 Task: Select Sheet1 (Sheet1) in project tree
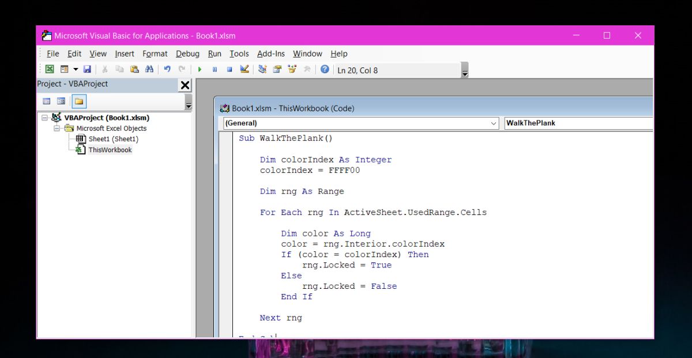tap(113, 139)
